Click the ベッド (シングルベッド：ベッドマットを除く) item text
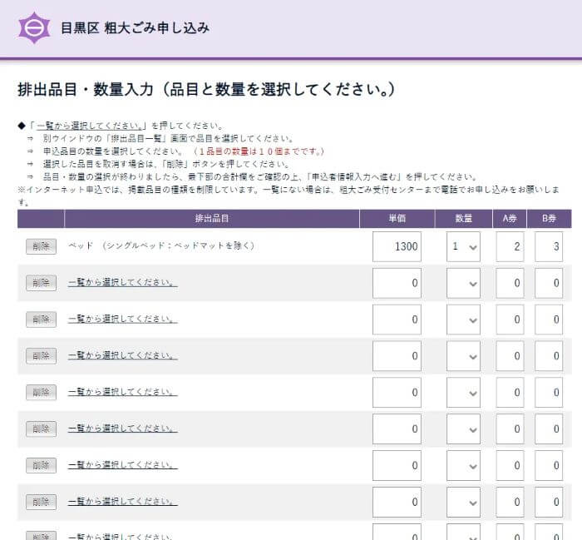The width and height of the screenshot is (582, 540). [x=161, y=245]
